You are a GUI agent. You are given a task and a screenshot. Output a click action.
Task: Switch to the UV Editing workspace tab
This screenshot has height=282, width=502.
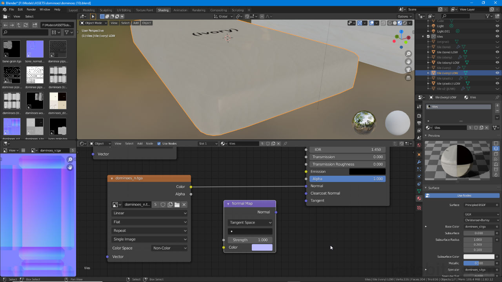(123, 10)
